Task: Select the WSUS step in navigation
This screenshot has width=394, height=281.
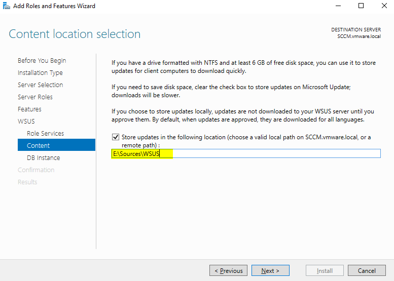Action: [x=26, y=121]
